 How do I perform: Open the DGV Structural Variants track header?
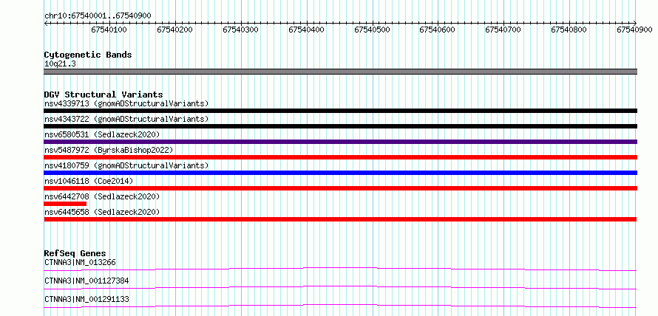coord(104,95)
